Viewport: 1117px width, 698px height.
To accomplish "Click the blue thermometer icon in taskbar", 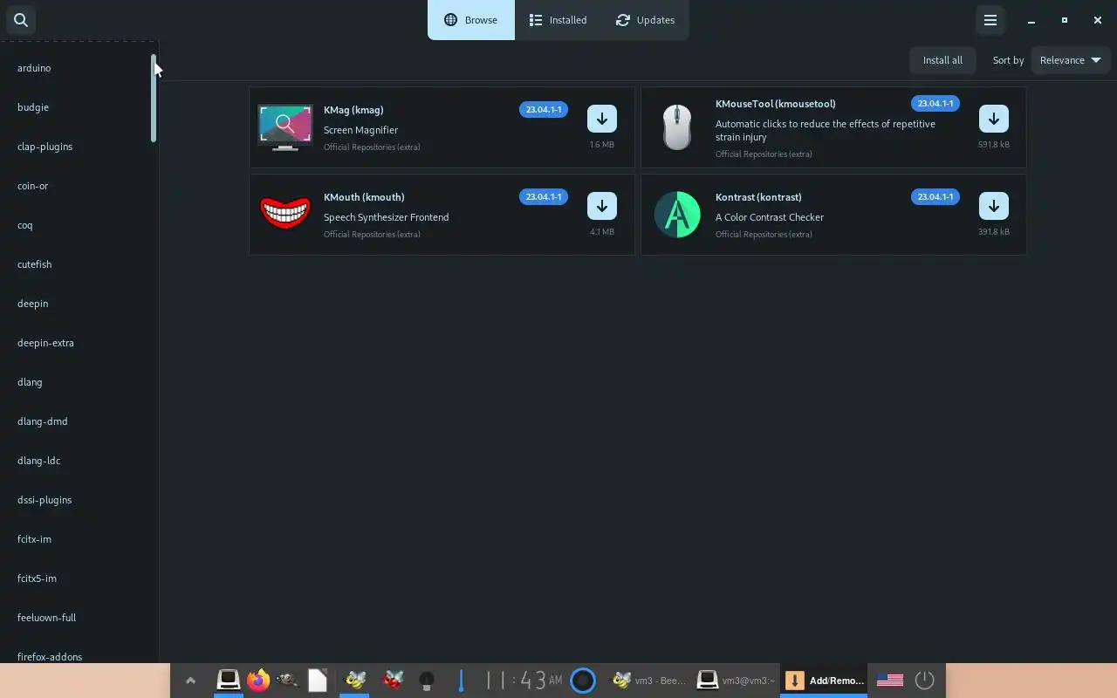I will coord(461,680).
